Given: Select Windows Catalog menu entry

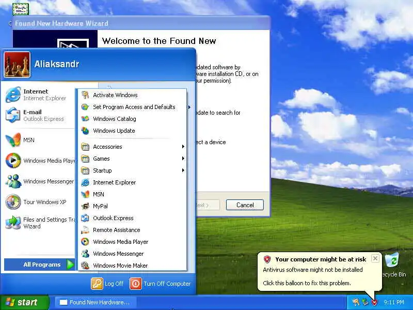Looking at the screenshot, I should point(132,119).
